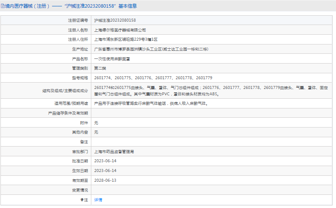Select the 无 value in 附件 row
This screenshot has height=208, width=336.
[x=96, y=123]
